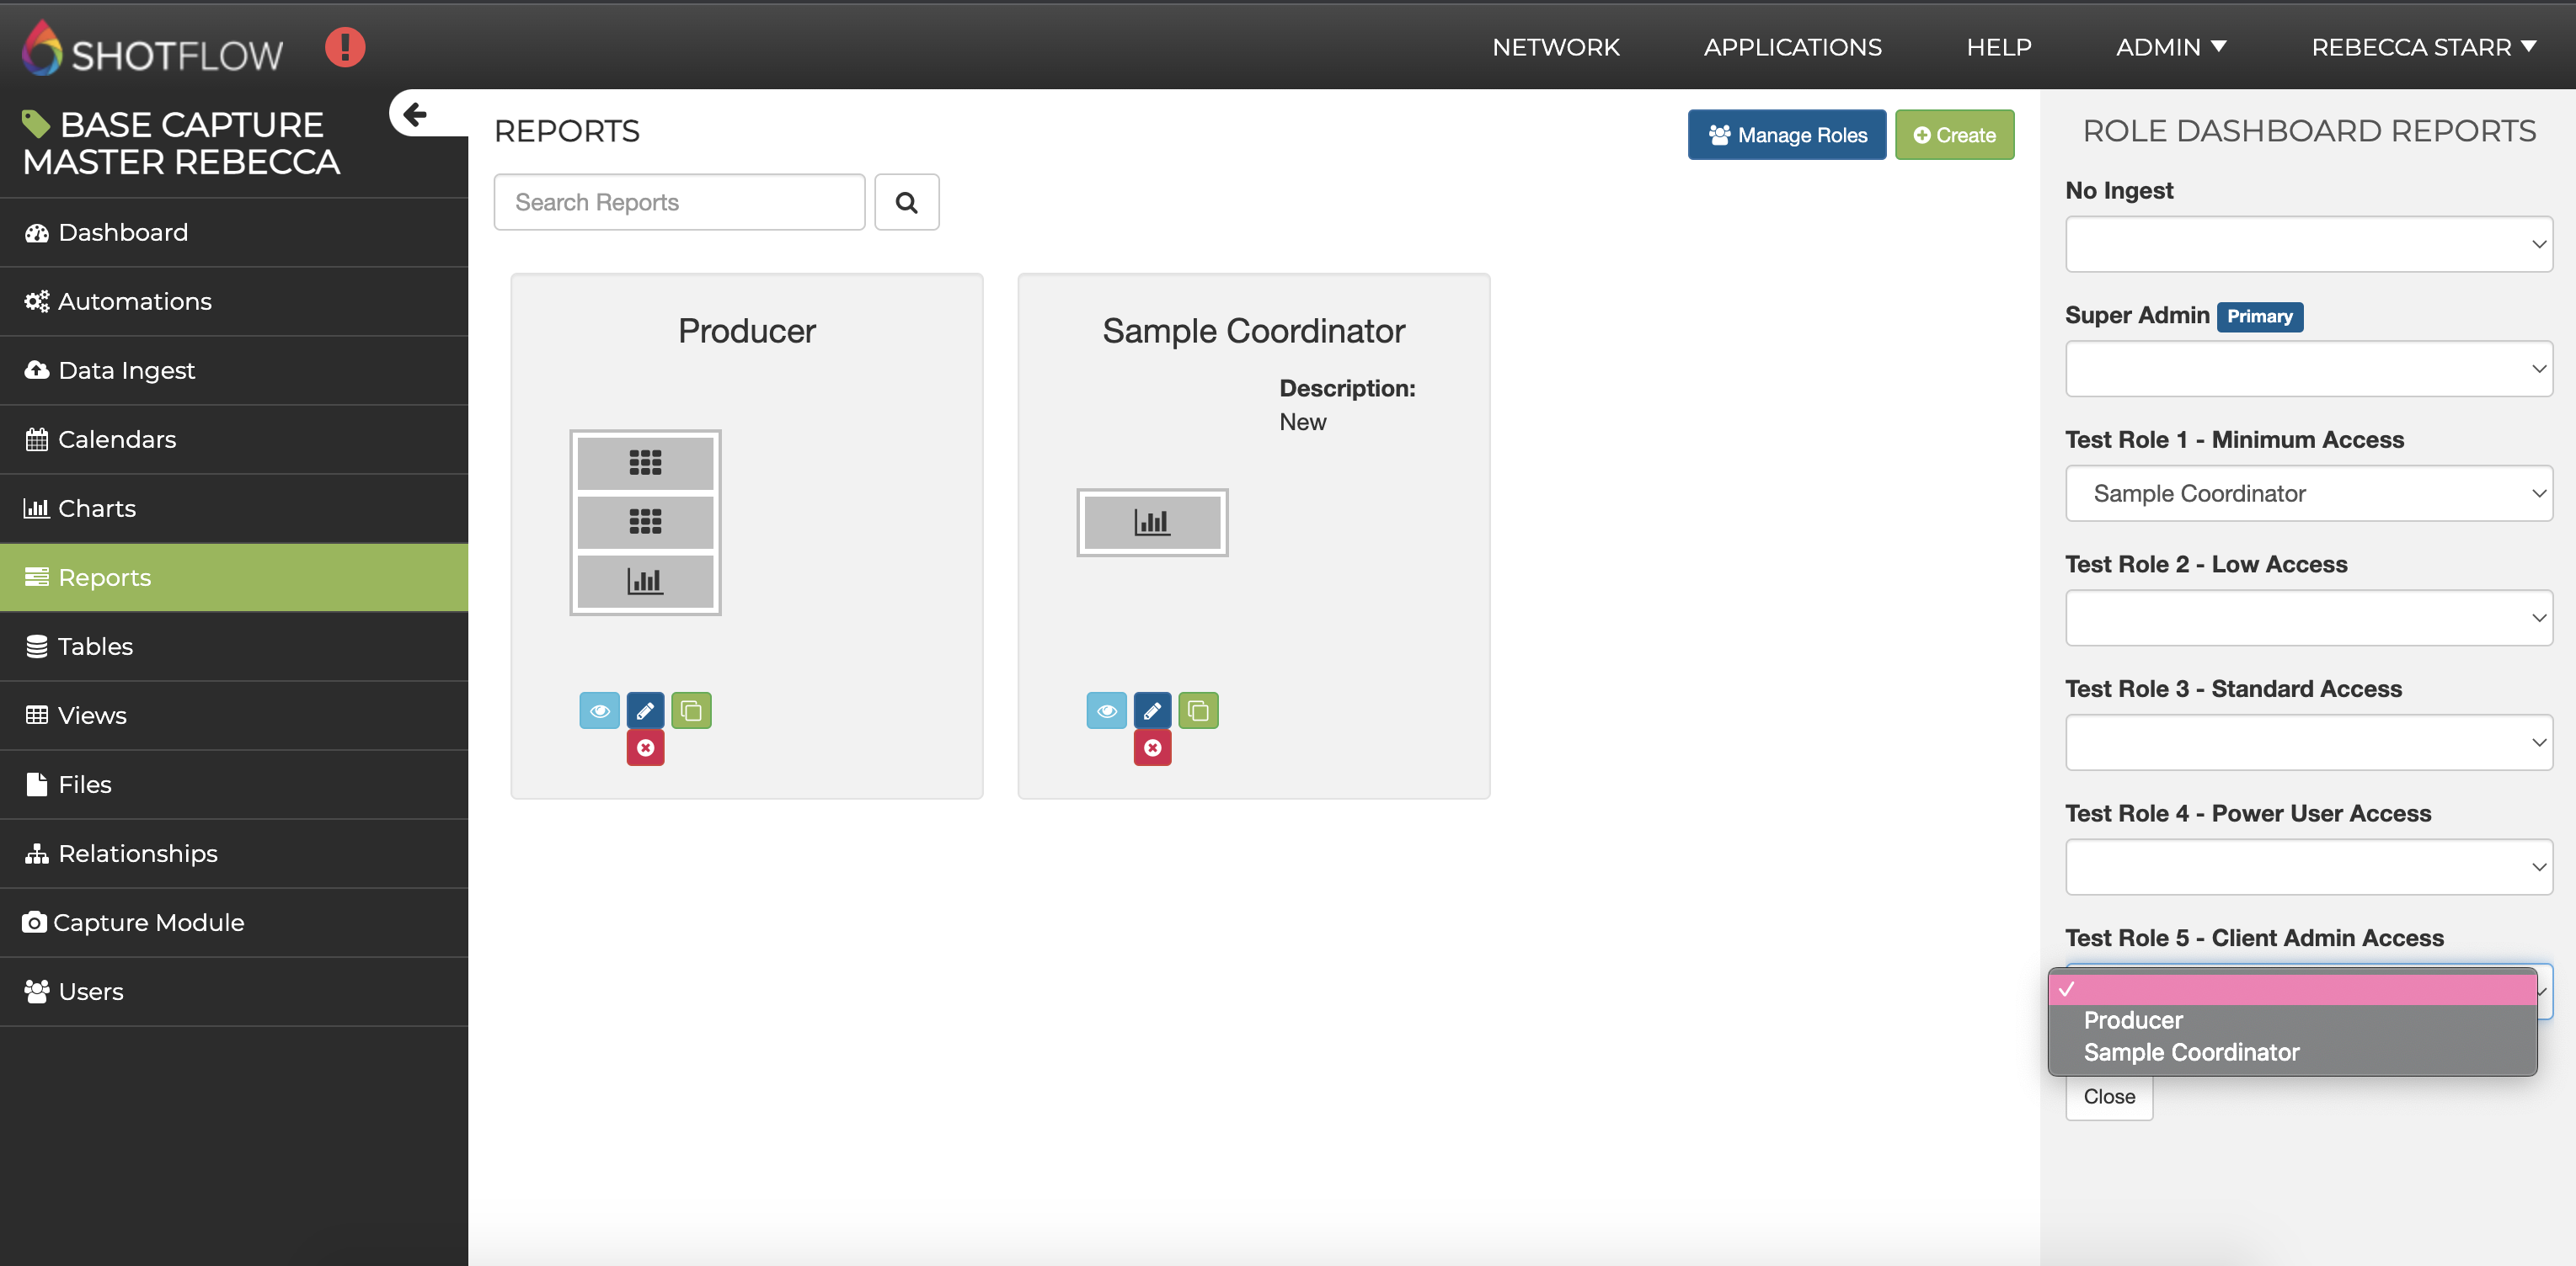Open the No Ingest report dropdown
Screen dimensions: 2576x1266
coord(2308,244)
